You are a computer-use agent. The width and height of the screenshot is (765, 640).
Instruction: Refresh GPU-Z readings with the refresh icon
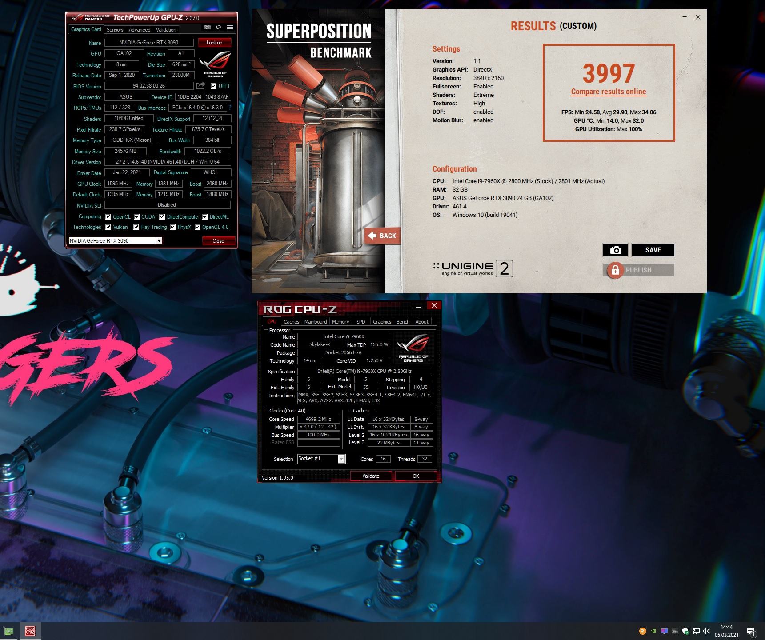pyautogui.click(x=218, y=28)
